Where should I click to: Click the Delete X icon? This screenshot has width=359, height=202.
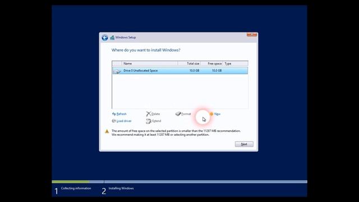point(148,114)
